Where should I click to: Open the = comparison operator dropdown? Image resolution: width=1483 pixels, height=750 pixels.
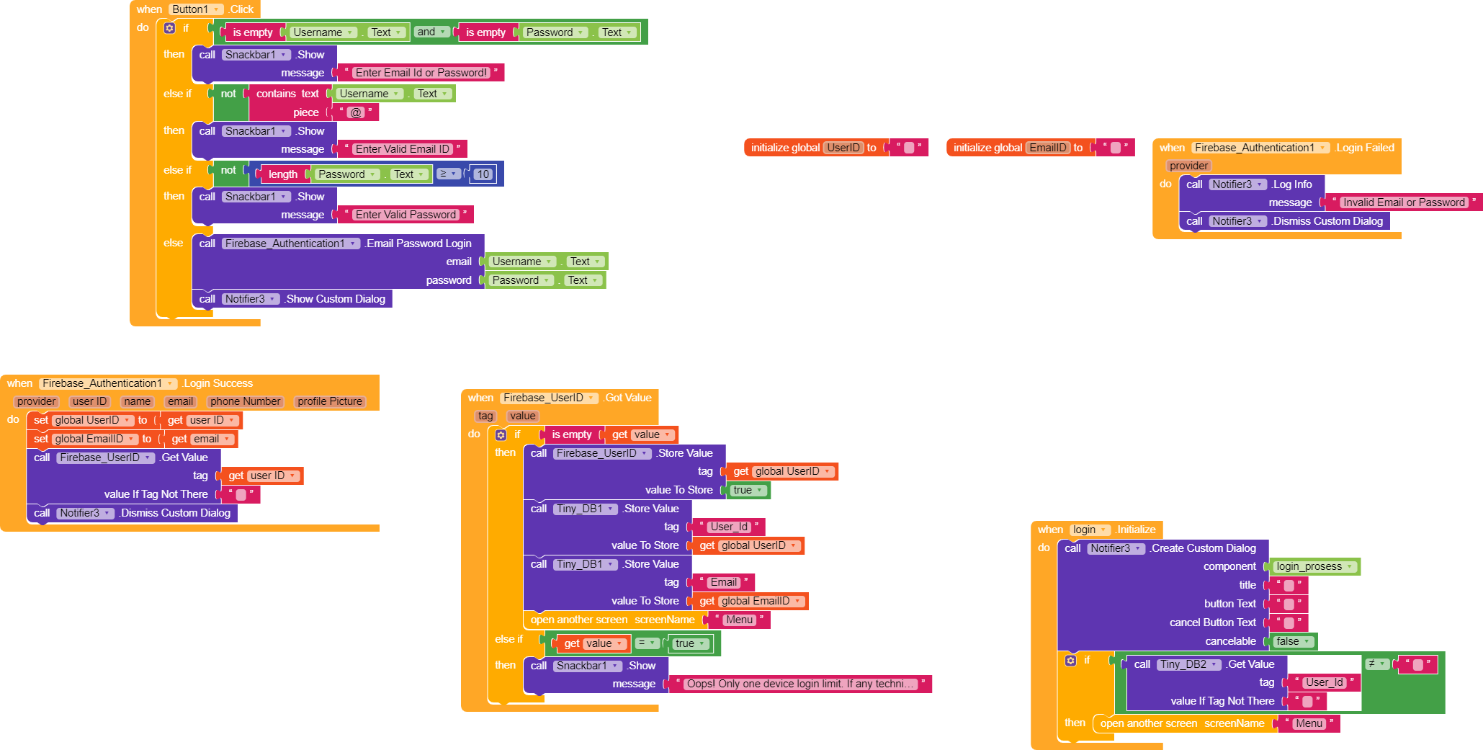(x=648, y=643)
